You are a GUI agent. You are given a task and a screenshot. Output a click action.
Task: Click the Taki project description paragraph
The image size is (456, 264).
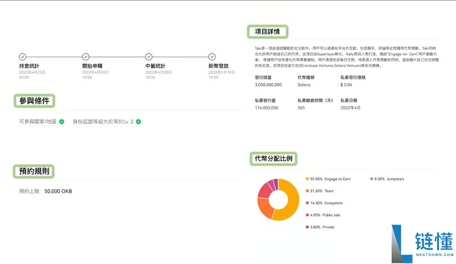[x=347, y=57]
